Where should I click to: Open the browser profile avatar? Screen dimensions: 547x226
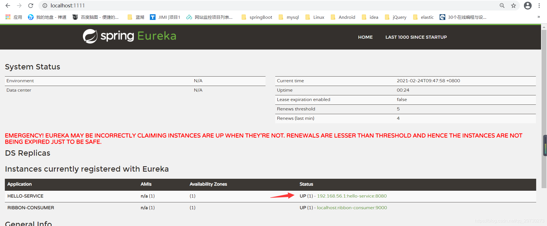click(x=528, y=5)
